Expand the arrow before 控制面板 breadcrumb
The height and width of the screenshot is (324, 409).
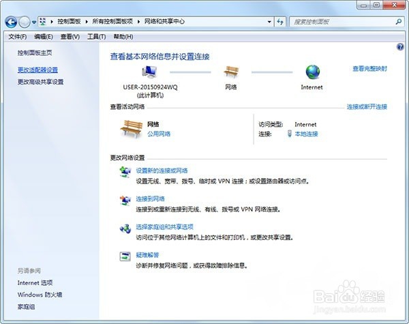coord(52,22)
